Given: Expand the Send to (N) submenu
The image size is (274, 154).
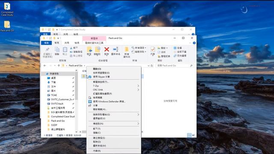Looking at the screenshot, I should [x=114, y=124].
